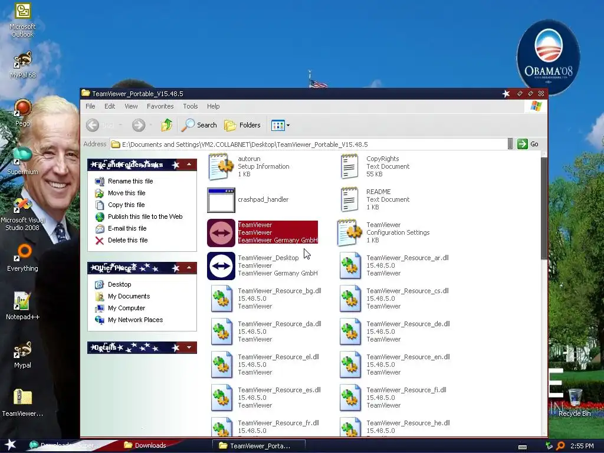The width and height of the screenshot is (604, 453).
Task: Select TeamViewer_Resource_ar.dll icon
Action: click(350, 266)
